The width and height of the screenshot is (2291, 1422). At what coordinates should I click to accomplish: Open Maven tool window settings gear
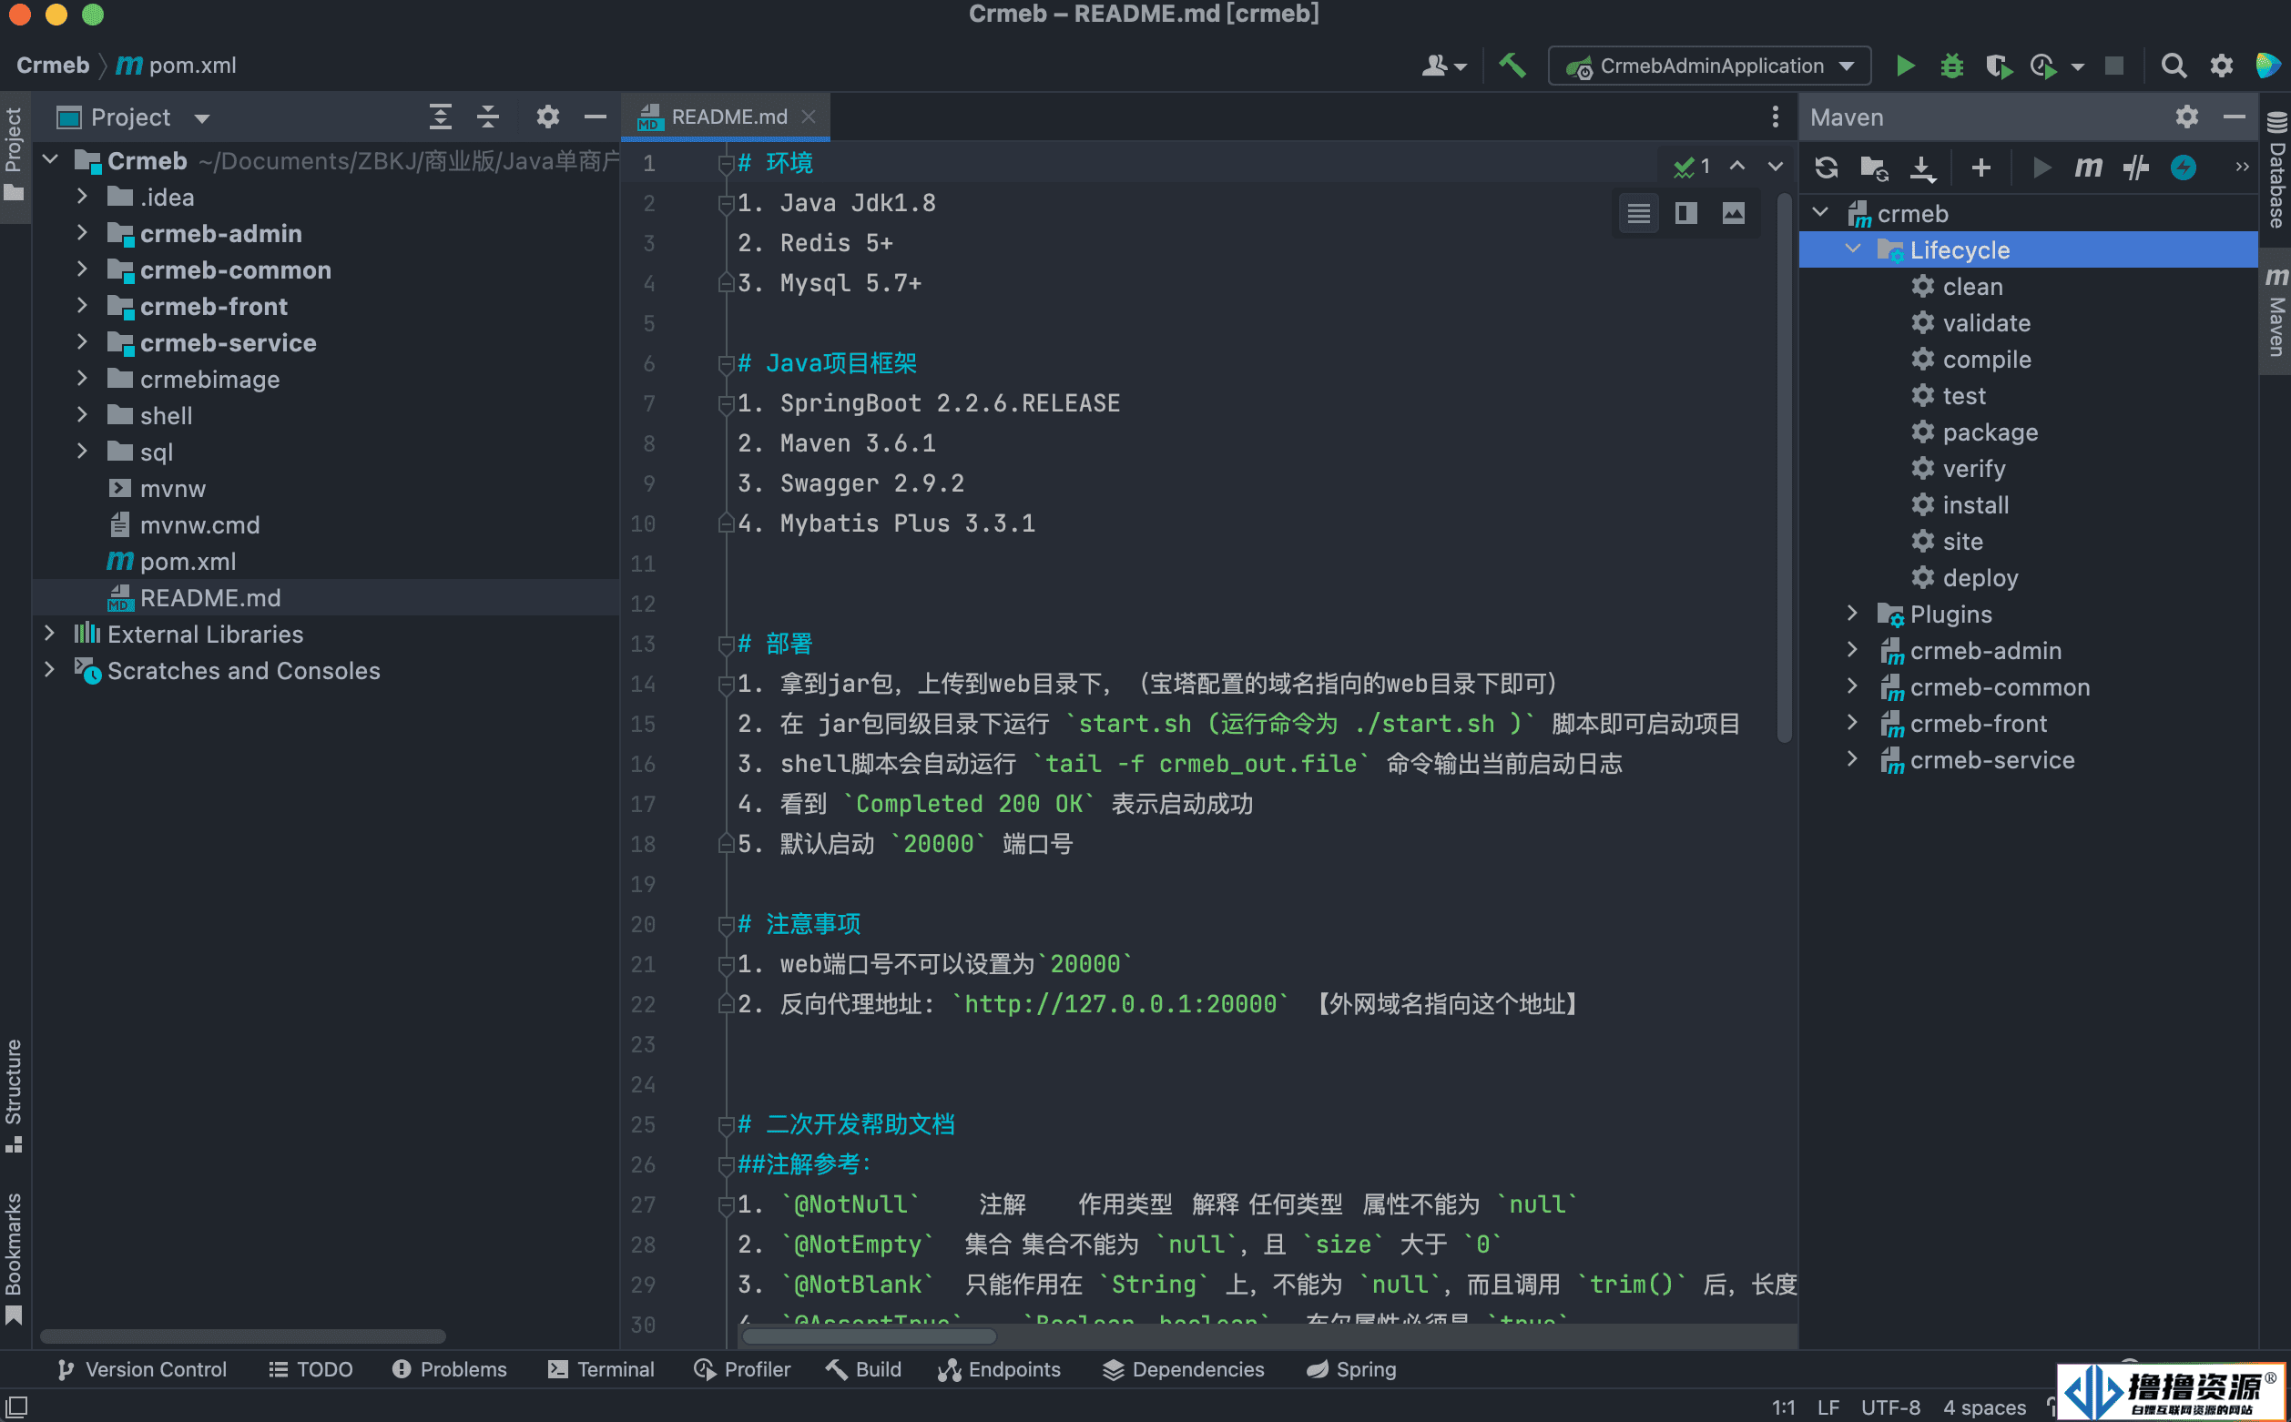coord(2186,117)
